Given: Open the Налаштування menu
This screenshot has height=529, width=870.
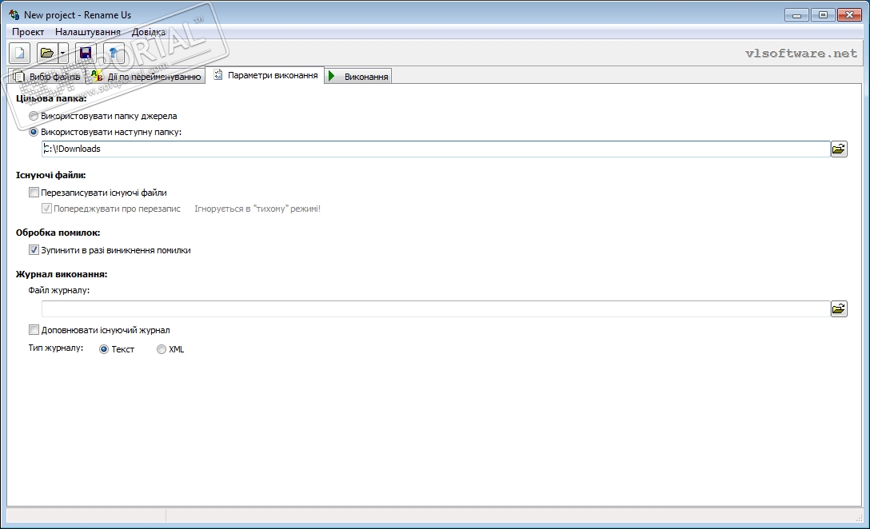Looking at the screenshot, I should [x=88, y=32].
